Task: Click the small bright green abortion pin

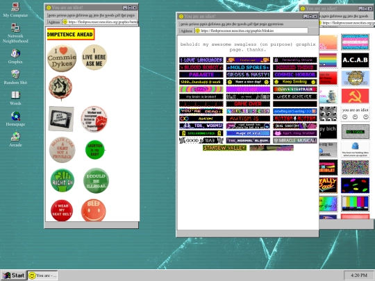Action: coord(95,150)
